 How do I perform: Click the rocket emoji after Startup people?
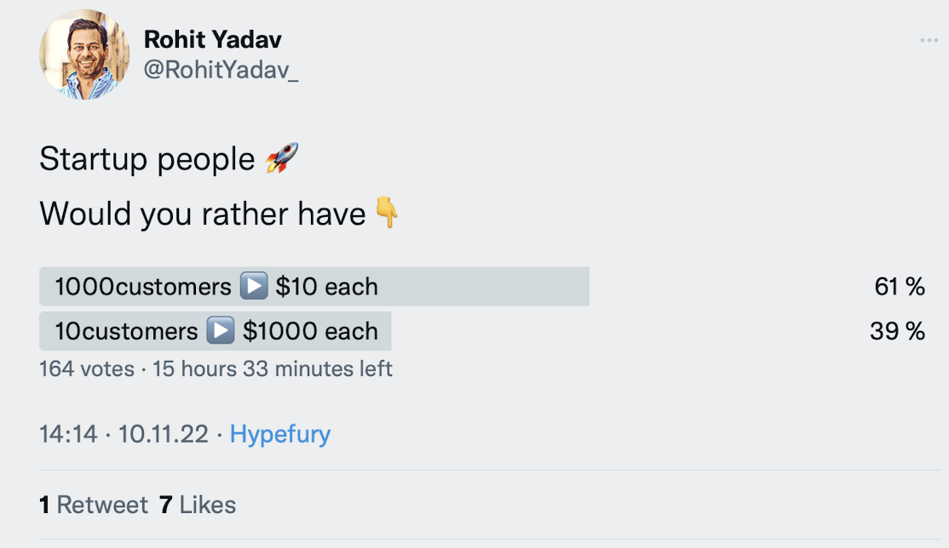282,159
